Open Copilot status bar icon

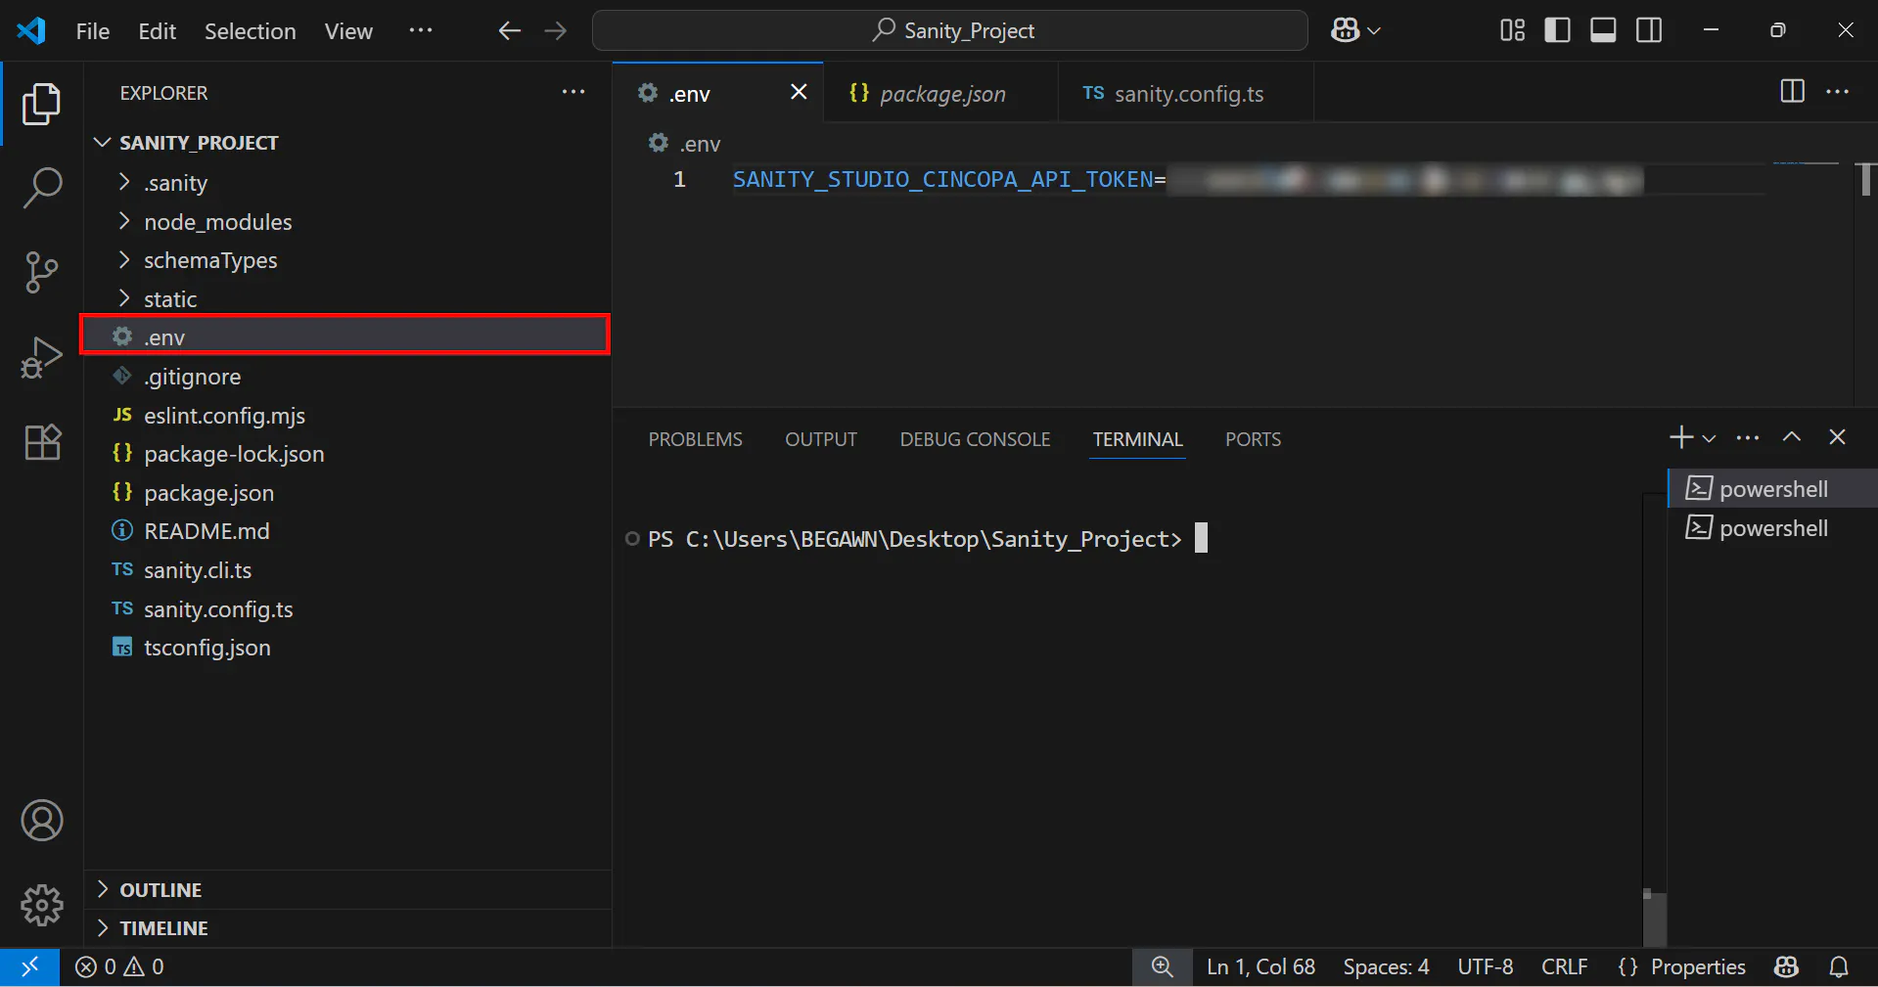1786,966
